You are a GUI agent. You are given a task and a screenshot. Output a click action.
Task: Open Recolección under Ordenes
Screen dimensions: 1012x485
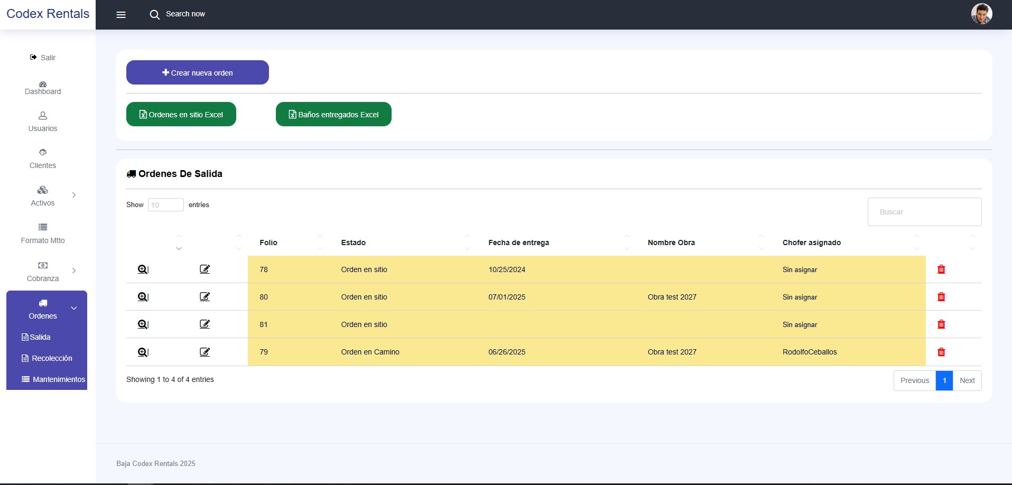[x=47, y=358]
